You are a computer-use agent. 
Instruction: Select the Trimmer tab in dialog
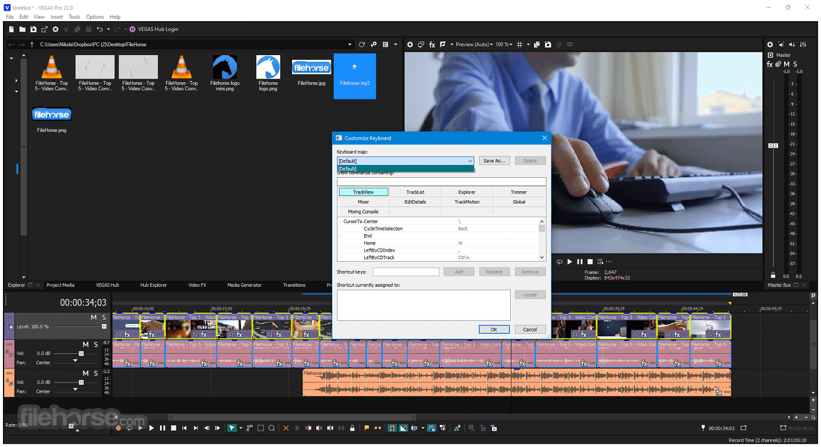[x=519, y=192]
